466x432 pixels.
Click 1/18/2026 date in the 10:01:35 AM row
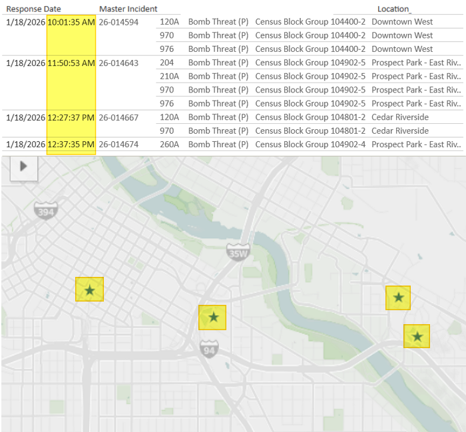click(25, 22)
